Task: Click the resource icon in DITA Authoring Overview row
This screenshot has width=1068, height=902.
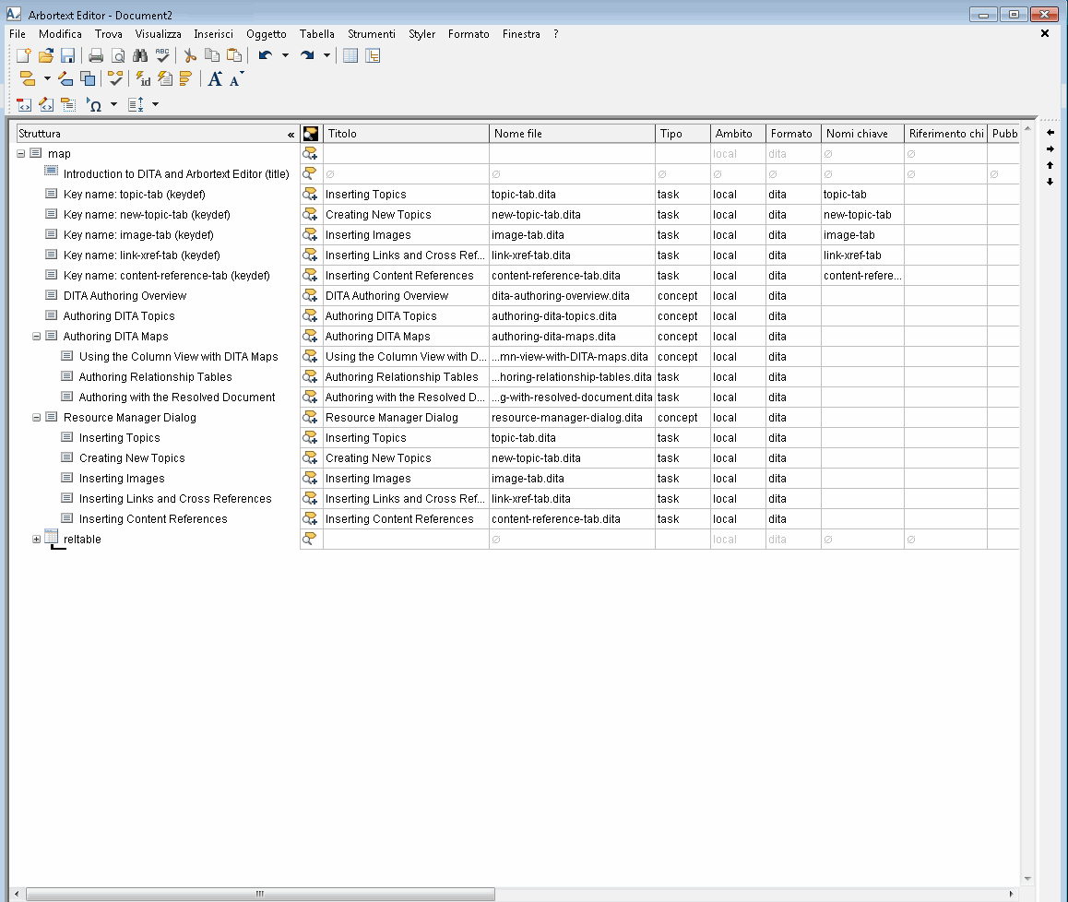Action: pos(310,296)
